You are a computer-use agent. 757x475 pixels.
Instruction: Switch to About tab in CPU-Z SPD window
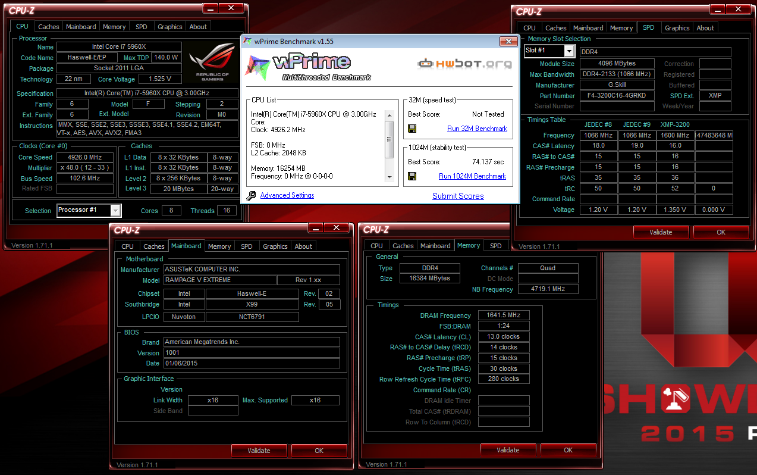[705, 28]
